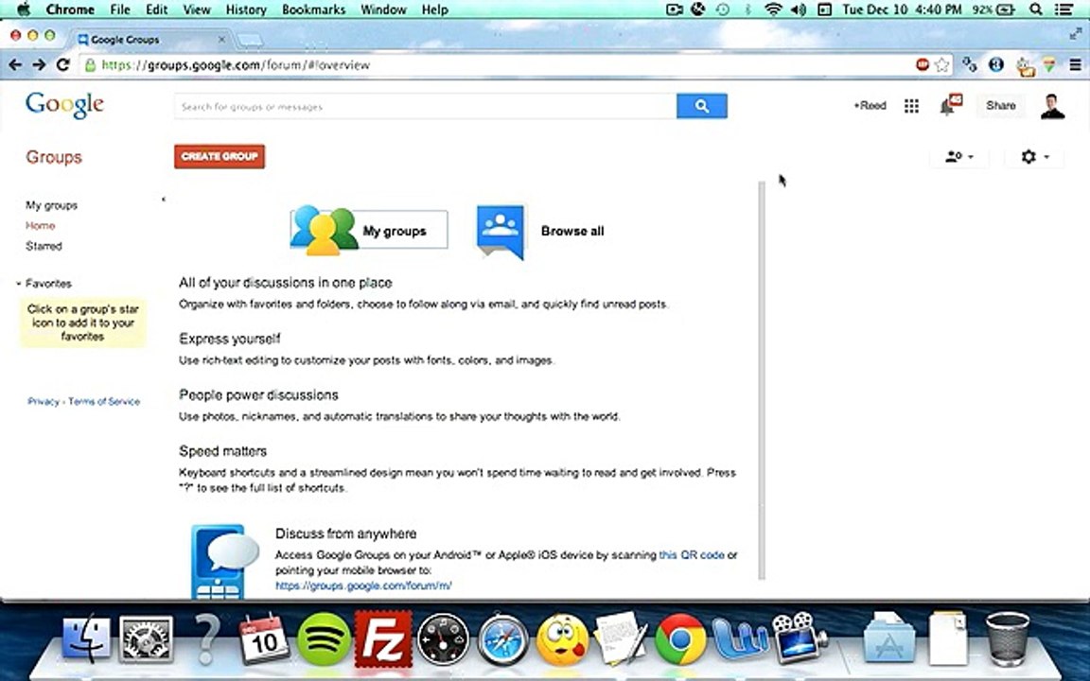Open Google Chrome from the dock
1090x681 pixels.
[x=680, y=638]
